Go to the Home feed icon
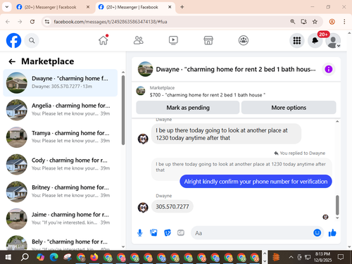This screenshot has width=352, height=264. [103, 40]
